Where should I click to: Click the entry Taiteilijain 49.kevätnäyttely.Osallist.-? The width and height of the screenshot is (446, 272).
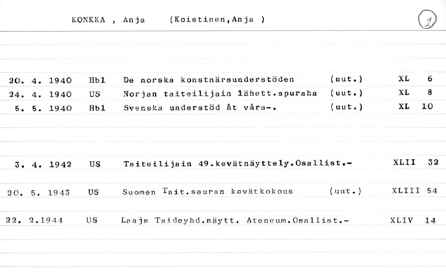pyautogui.click(x=237, y=164)
